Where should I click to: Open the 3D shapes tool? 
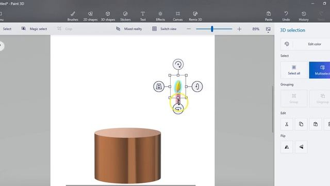108,16
